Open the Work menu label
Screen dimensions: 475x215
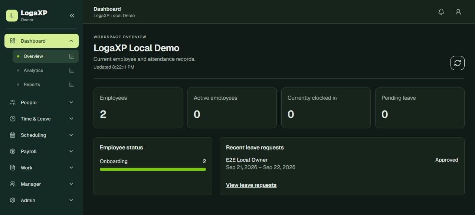coord(27,168)
